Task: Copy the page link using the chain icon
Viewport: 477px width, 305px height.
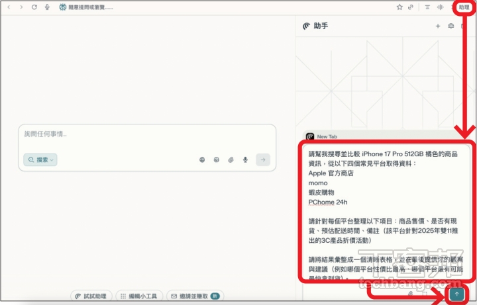Action: (410, 7)
